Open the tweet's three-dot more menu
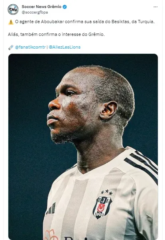 (x=155, y=7)
